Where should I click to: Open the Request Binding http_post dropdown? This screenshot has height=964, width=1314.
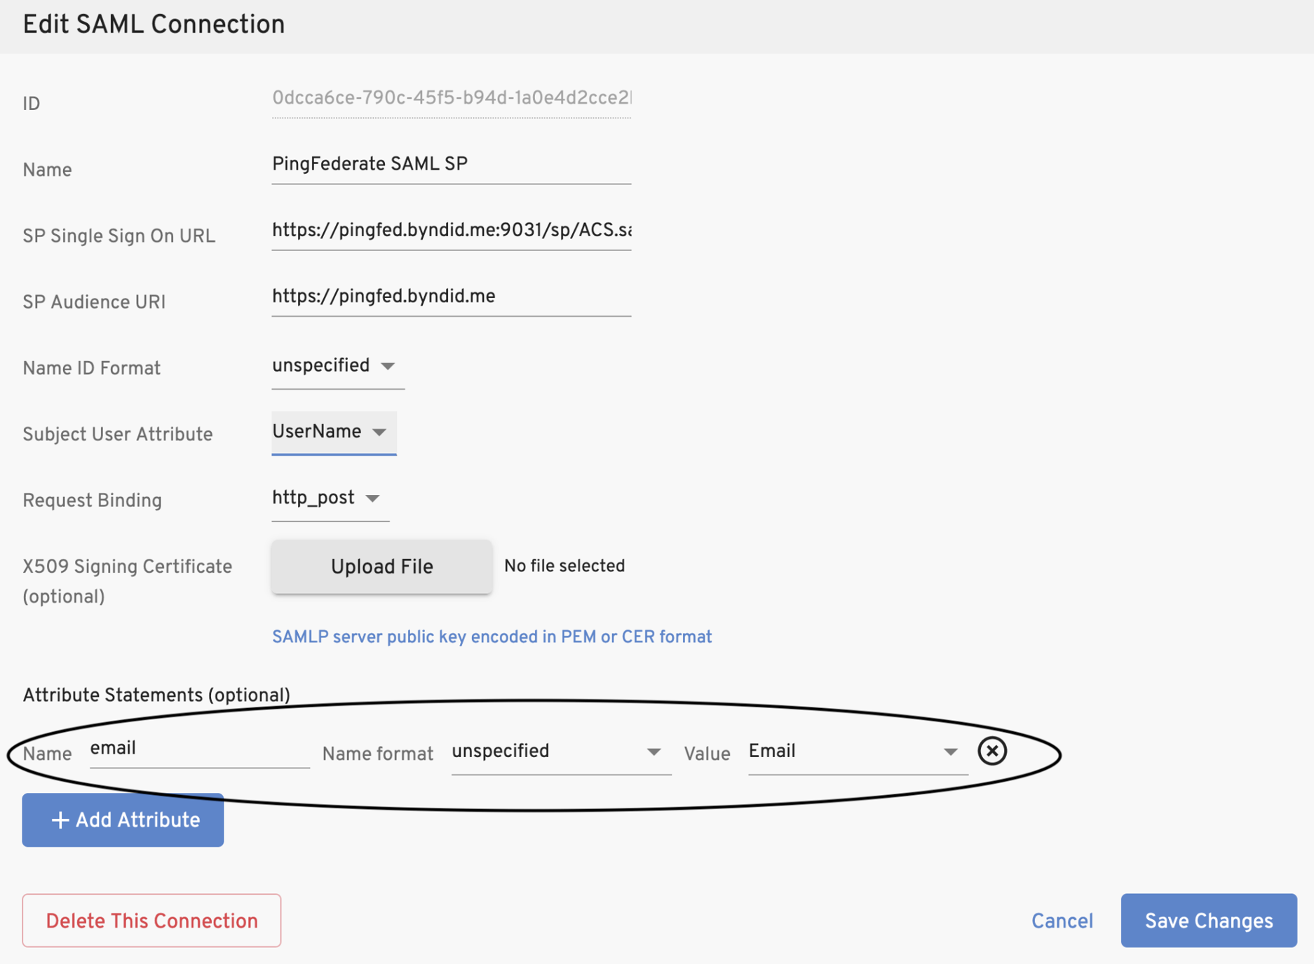click(327, 498)
